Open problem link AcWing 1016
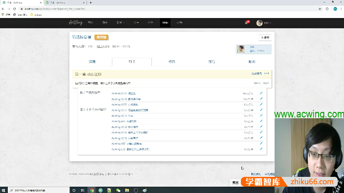 point(130,132)
